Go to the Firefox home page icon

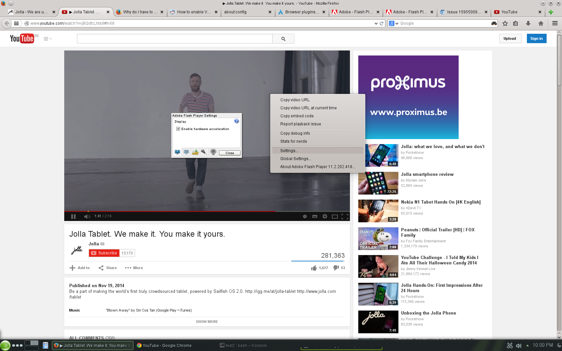click(541, 23)
